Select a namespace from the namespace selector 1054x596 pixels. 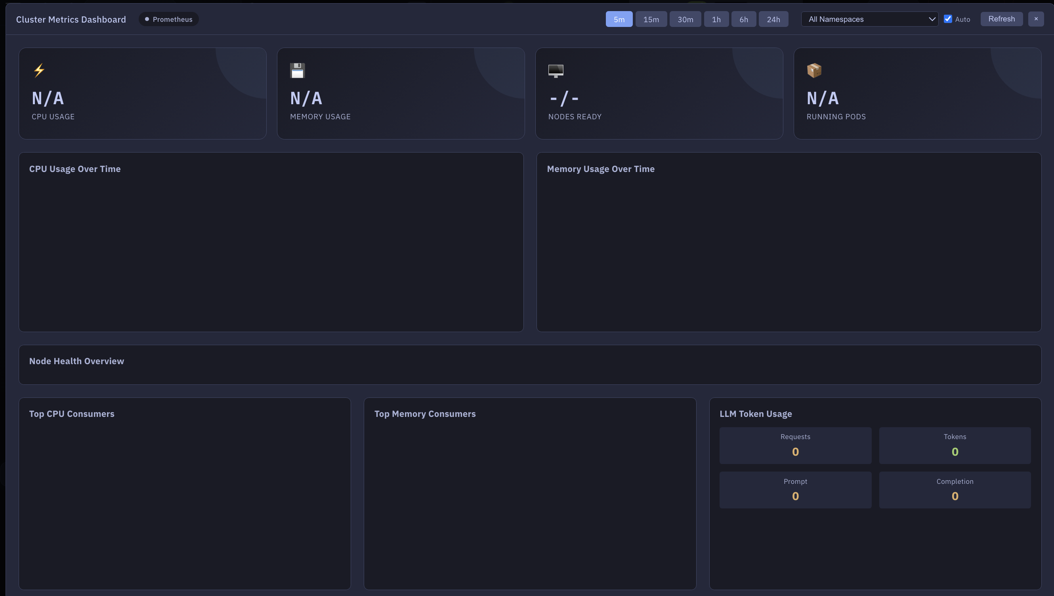click(869, 19)
